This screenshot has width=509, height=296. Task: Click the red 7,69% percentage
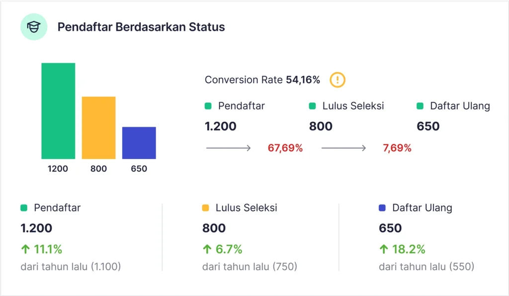[x=397, y=148]
